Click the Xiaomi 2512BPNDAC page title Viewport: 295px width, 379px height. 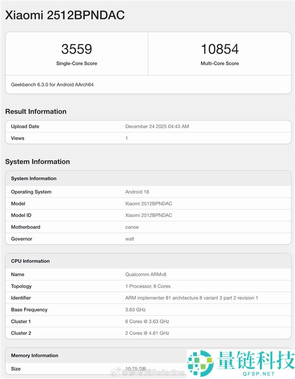(65, 15)
